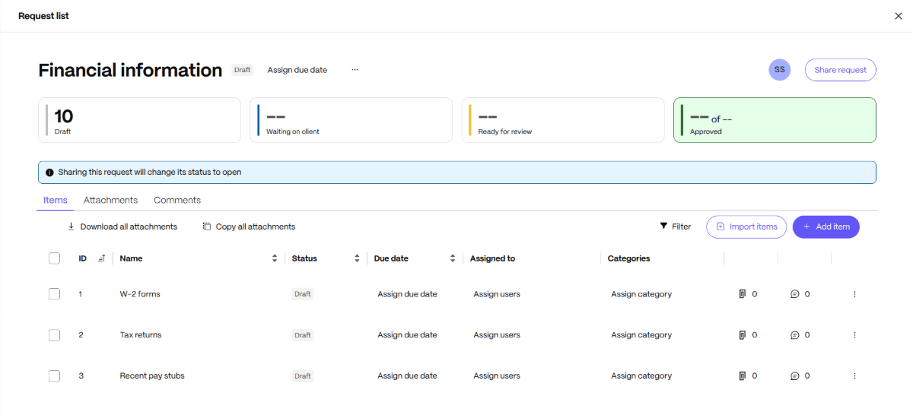Check the Tax returns row checkbox
The image size is (913, 415).
point(54,335)
